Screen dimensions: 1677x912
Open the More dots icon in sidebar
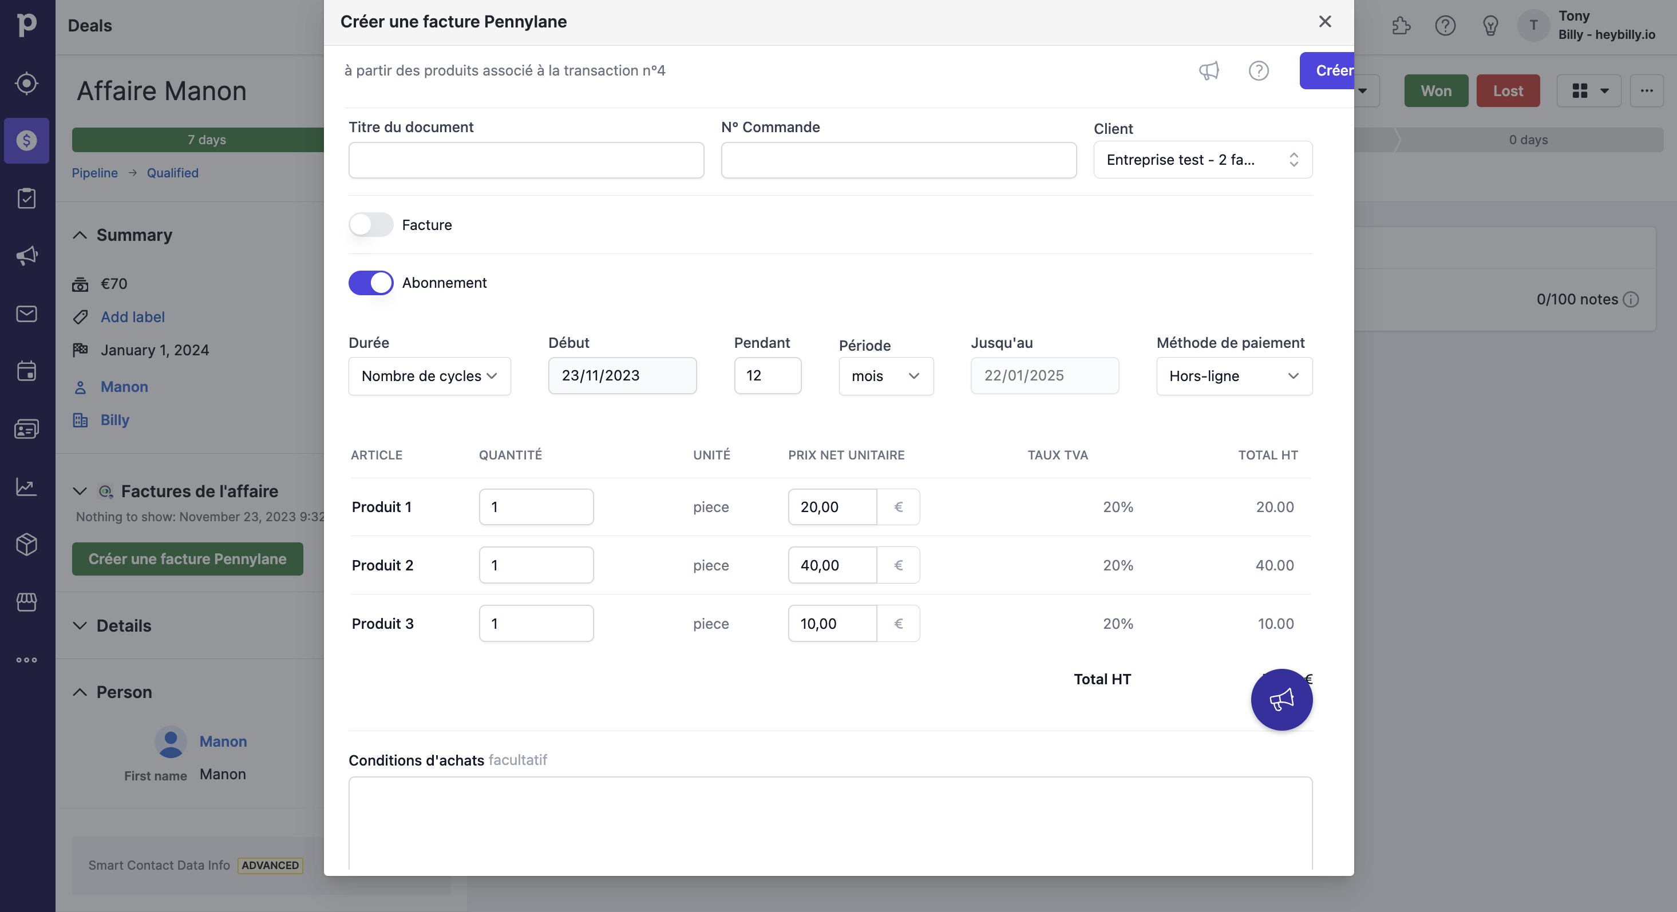(27, 660)
